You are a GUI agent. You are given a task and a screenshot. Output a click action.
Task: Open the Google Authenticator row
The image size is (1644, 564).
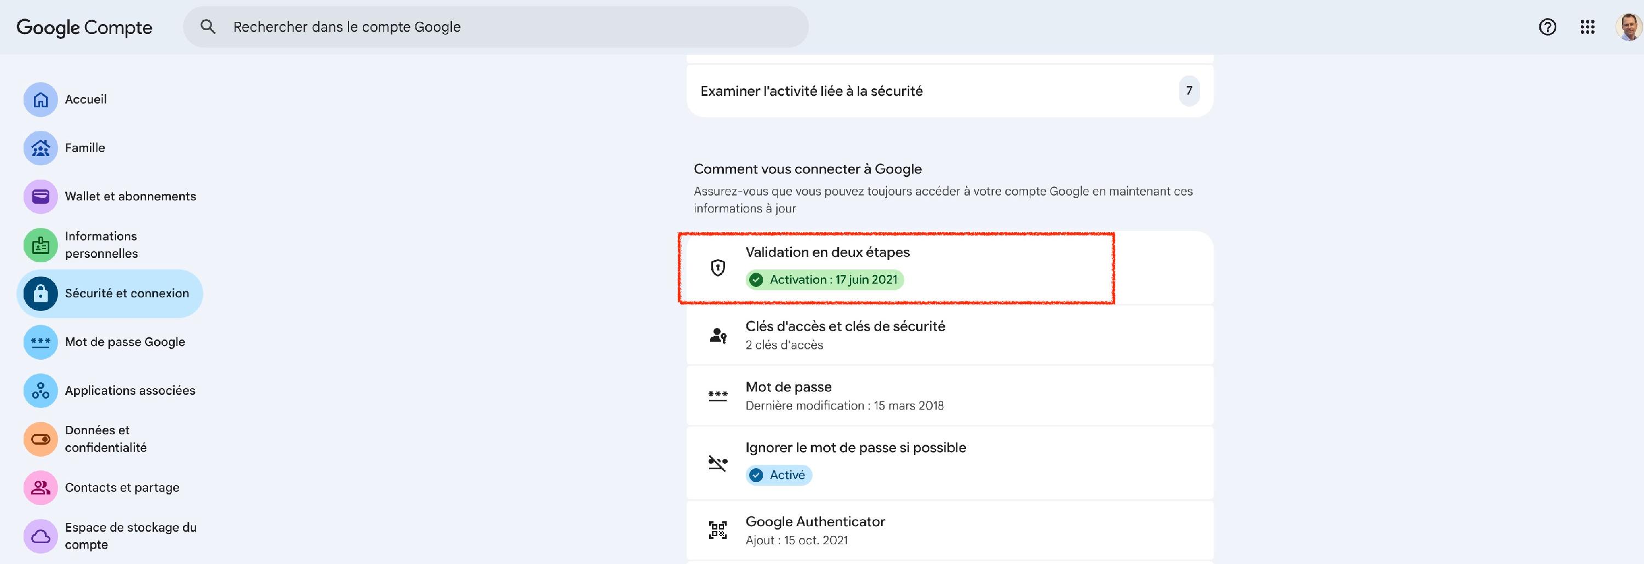click(950, 530)
